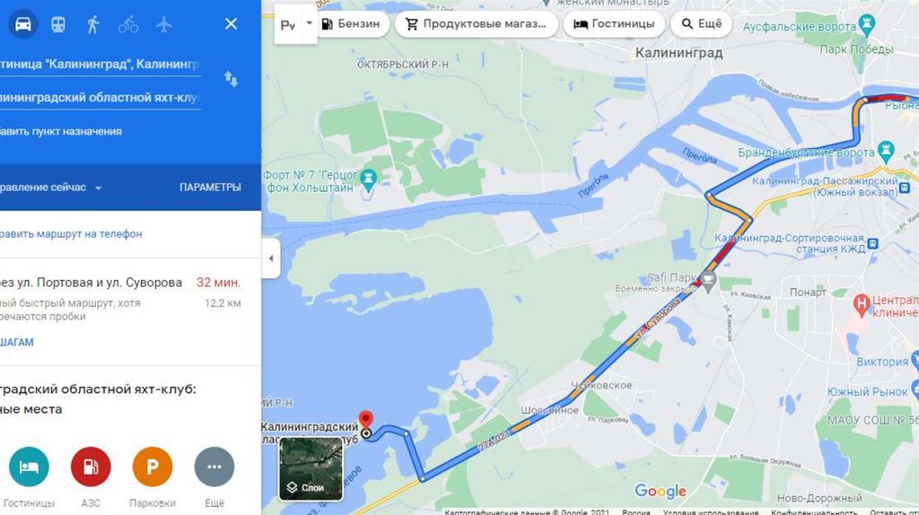Click the orange Парковки parking icon
This screenshot has height=515, width=919.
pyautogui.click(x=153, y=467)
